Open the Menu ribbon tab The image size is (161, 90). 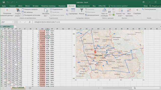pos(20,6)
